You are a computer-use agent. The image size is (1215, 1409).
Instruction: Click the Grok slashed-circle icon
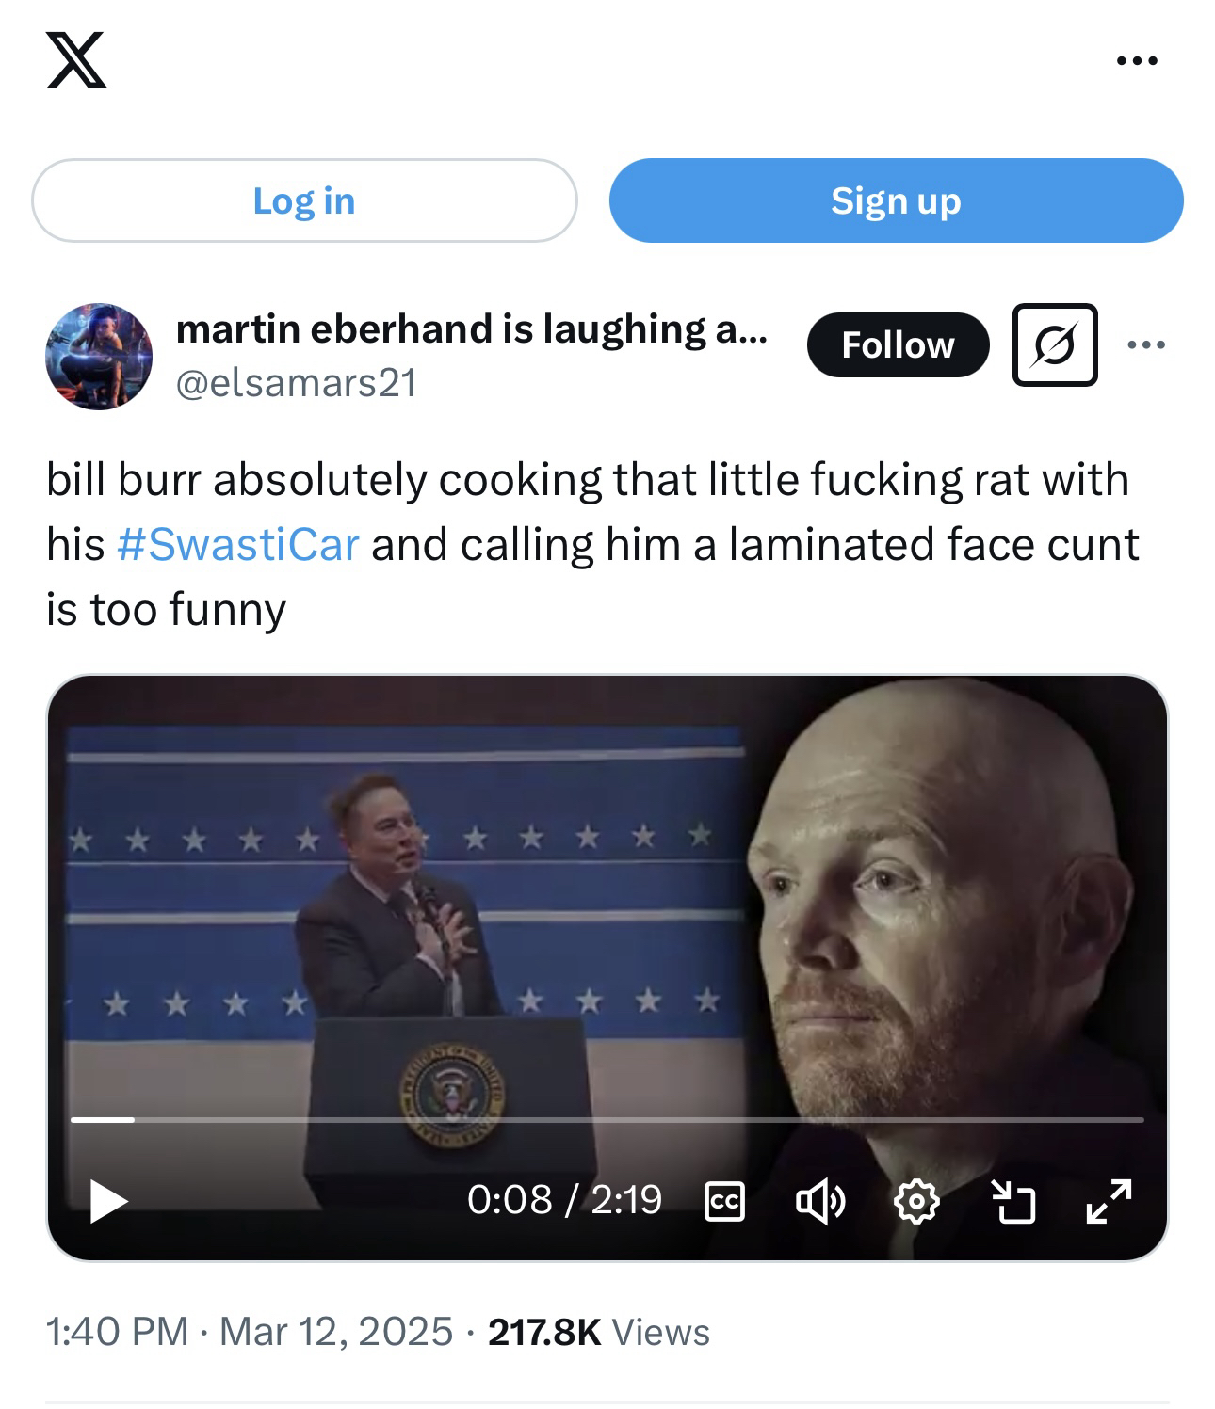click(x=1055, y=344)
